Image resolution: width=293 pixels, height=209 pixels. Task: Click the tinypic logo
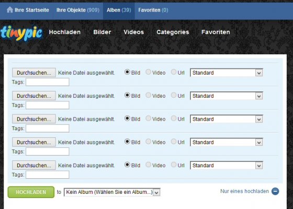tap(21, 33)
